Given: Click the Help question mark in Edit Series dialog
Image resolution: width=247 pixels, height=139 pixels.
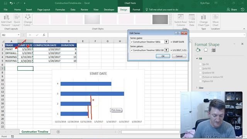Looking at the screenshot, I should pyautogui.click(x=178, y=33).
